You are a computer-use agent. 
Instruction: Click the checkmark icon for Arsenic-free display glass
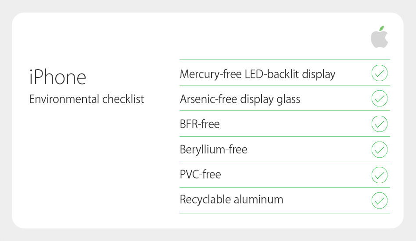pos(379,99)
